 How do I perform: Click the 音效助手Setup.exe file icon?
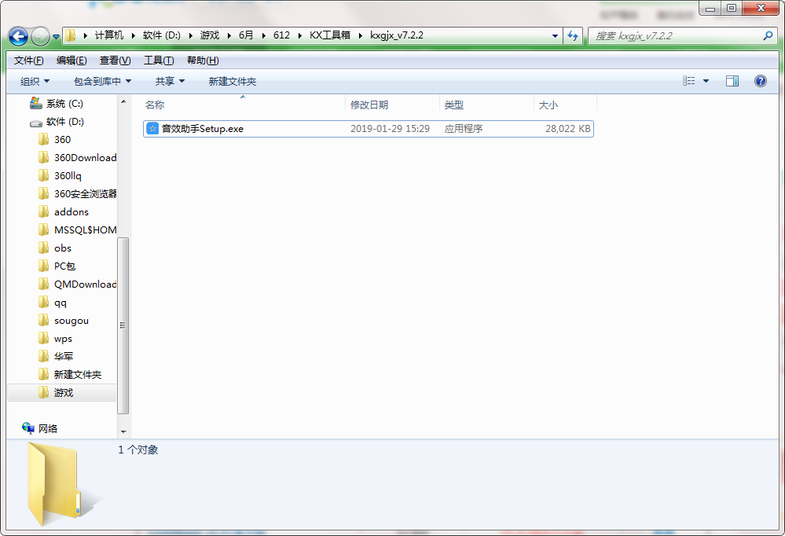[x=152, y=129]
